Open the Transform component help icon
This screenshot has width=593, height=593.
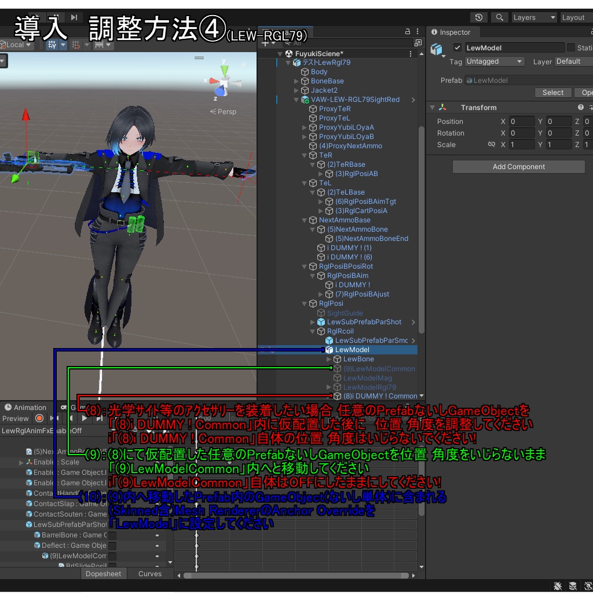coord(580,107)
